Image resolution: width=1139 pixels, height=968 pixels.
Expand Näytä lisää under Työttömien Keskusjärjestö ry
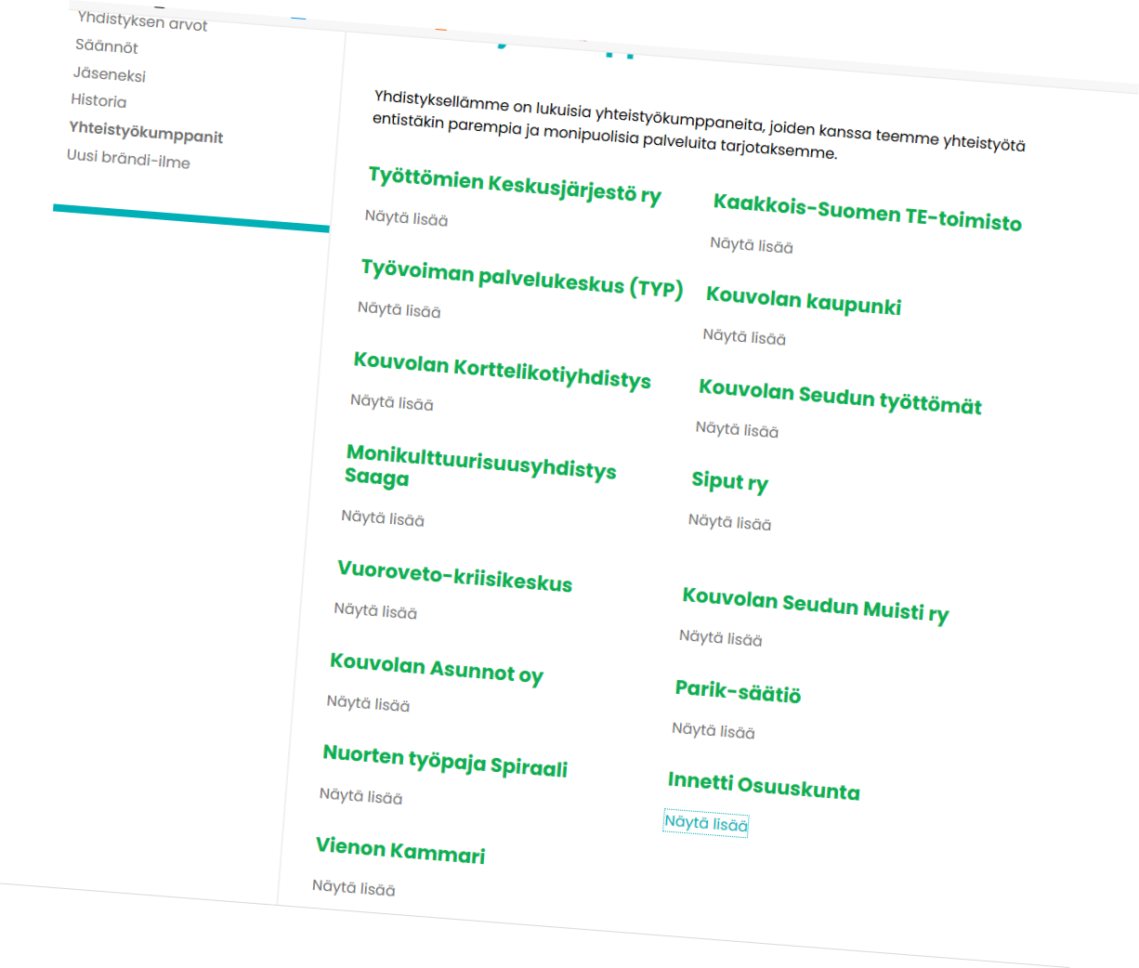coord(406,218)
